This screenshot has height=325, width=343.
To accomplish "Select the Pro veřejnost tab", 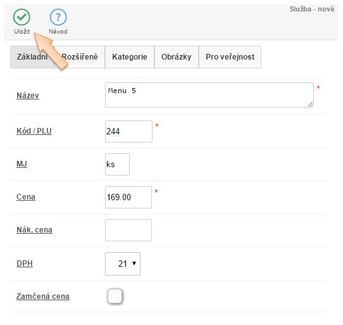I will pos(230,57).
